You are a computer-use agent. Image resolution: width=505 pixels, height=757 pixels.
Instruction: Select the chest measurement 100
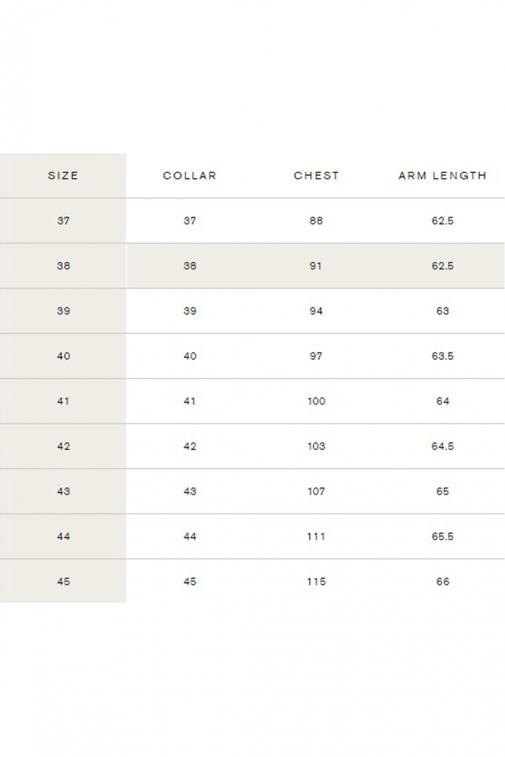(x=316, y=402)
